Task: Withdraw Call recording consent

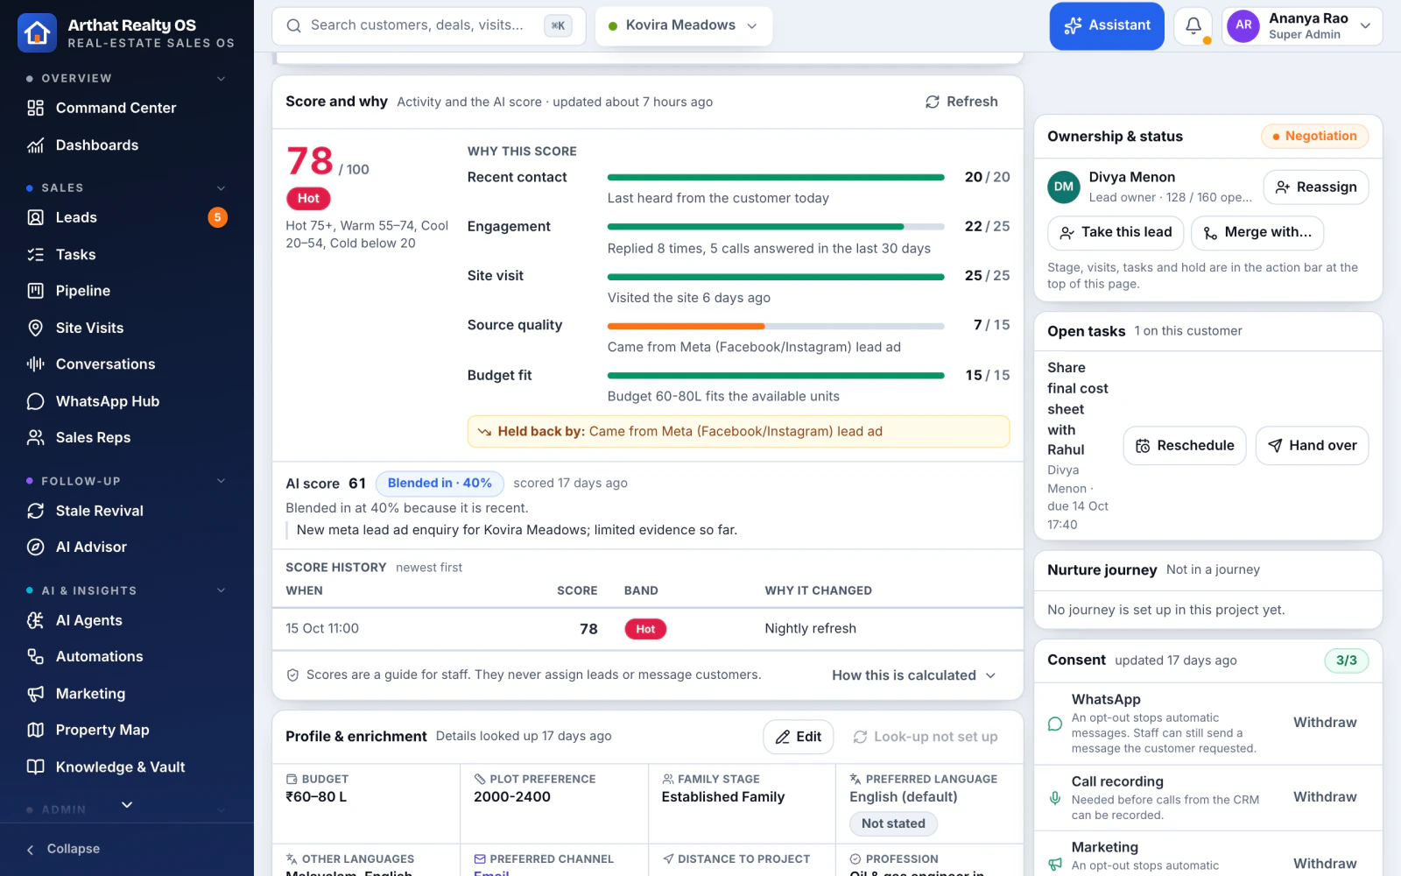Action: pyautogui.click(x=1325, y=797)
